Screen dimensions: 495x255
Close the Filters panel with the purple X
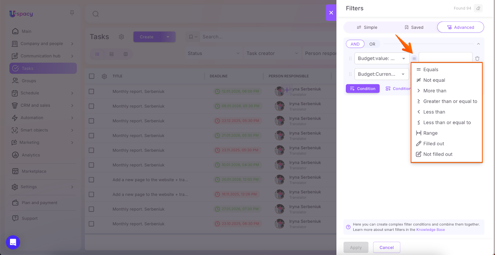(x=331, y=13)
